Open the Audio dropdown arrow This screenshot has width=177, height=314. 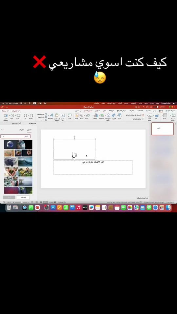(x=9, y=115)
